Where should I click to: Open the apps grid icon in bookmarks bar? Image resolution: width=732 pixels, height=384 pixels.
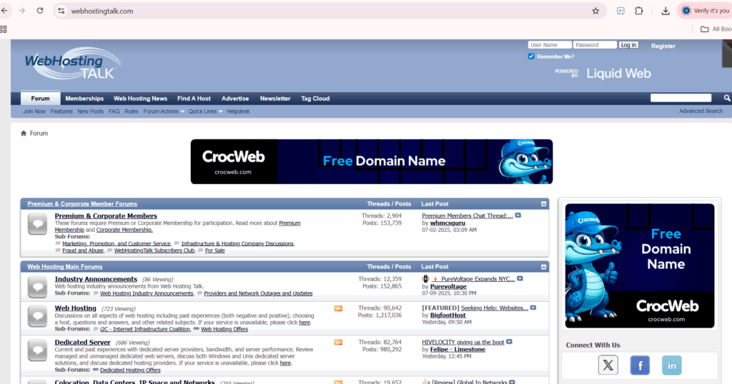(x=4, y=29)
